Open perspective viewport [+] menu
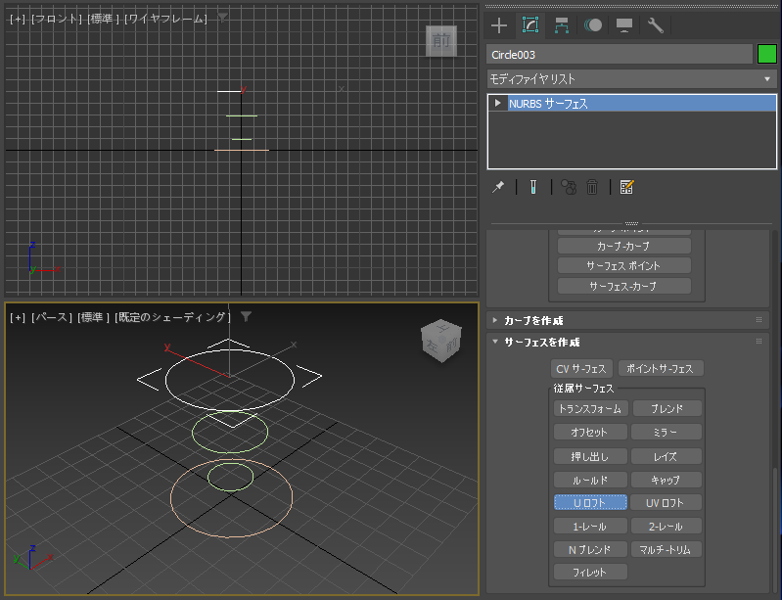This screenshot has height=600, width=782. [18, 317]
